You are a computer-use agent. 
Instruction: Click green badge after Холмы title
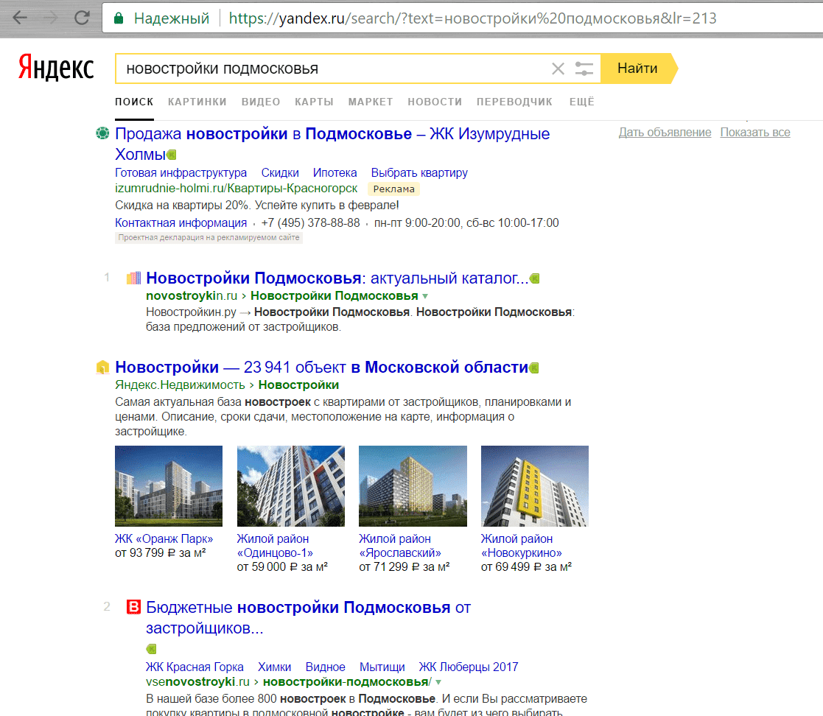[172, 155]
